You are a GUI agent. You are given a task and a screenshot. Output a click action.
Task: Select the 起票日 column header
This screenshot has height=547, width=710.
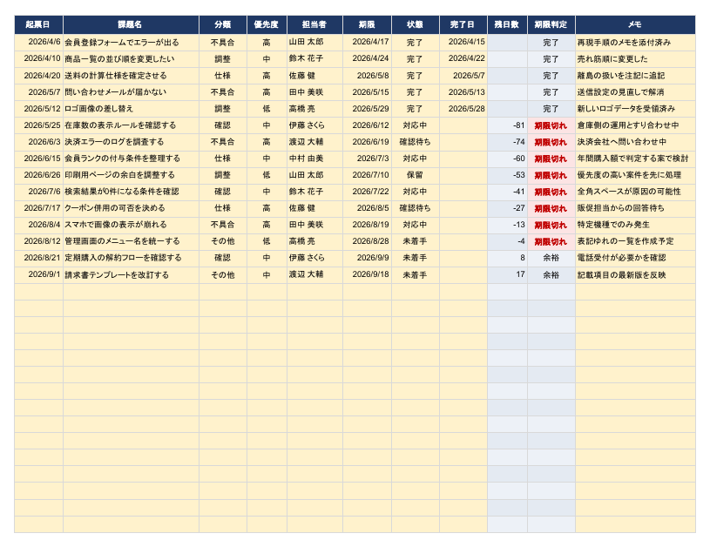[x=38, y=24]
